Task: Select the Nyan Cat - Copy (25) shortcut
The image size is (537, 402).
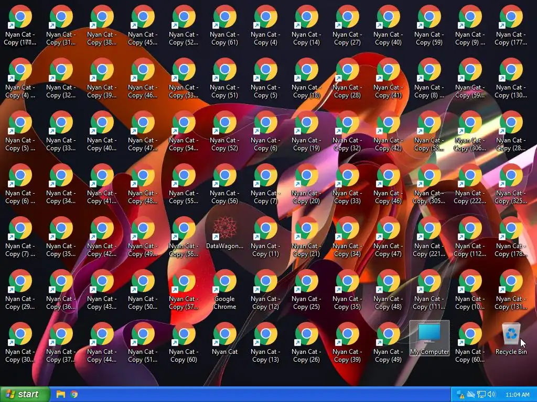Action: tap(306, 290)
